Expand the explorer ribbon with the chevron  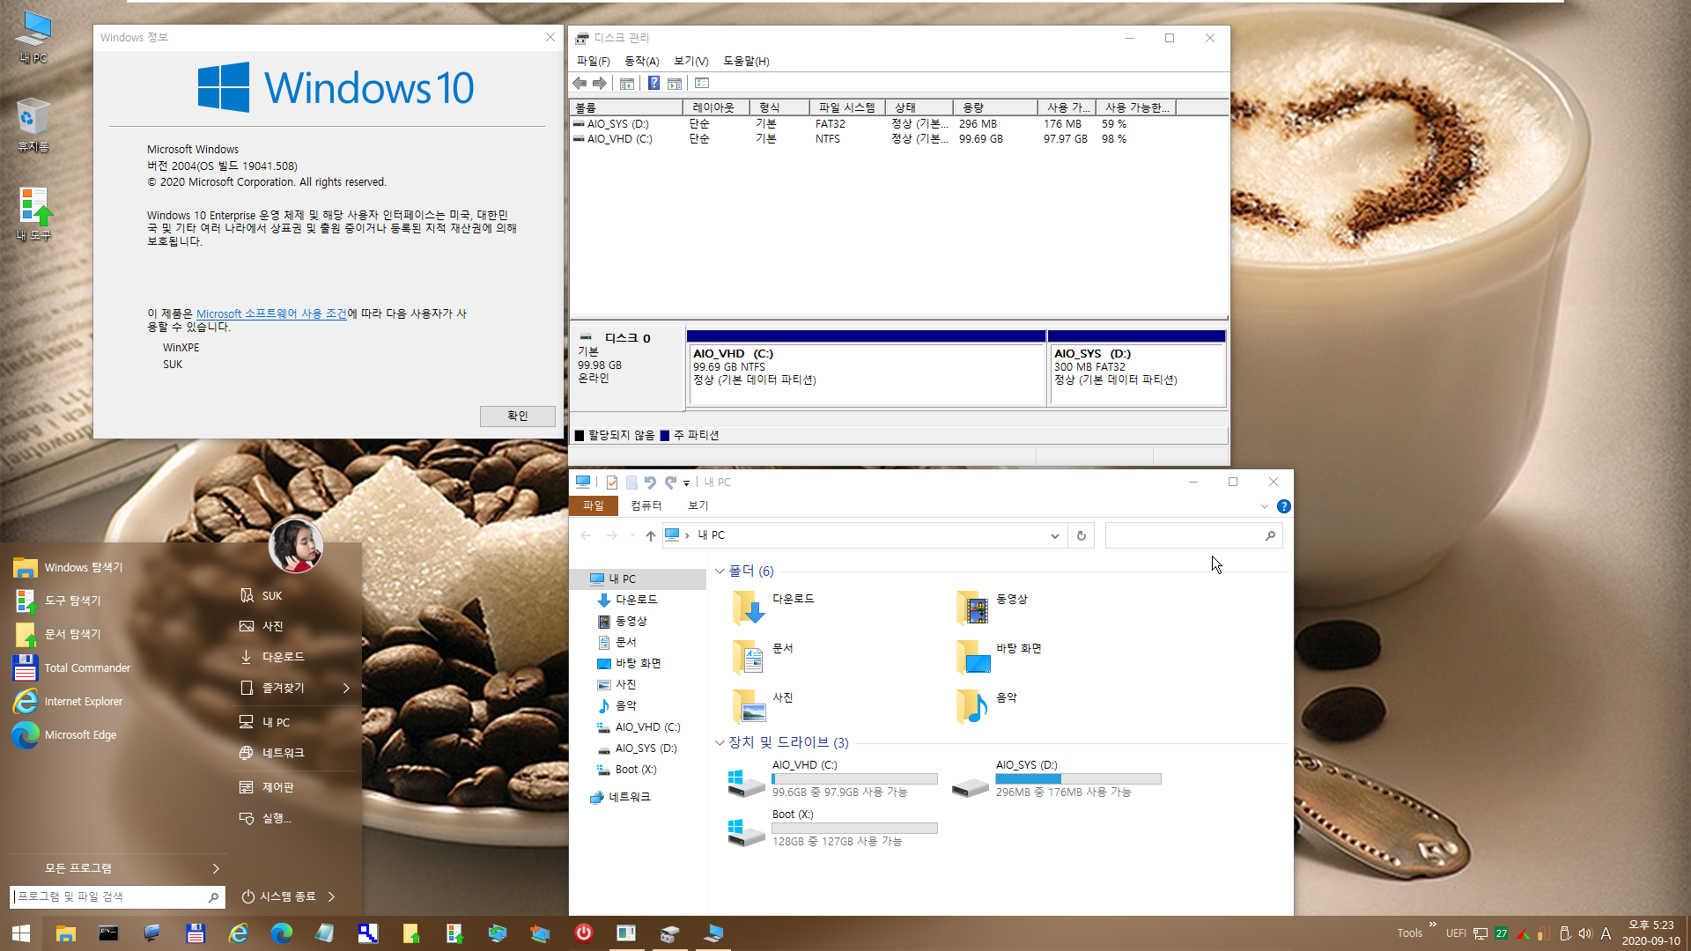click(x=1265, y=506)
